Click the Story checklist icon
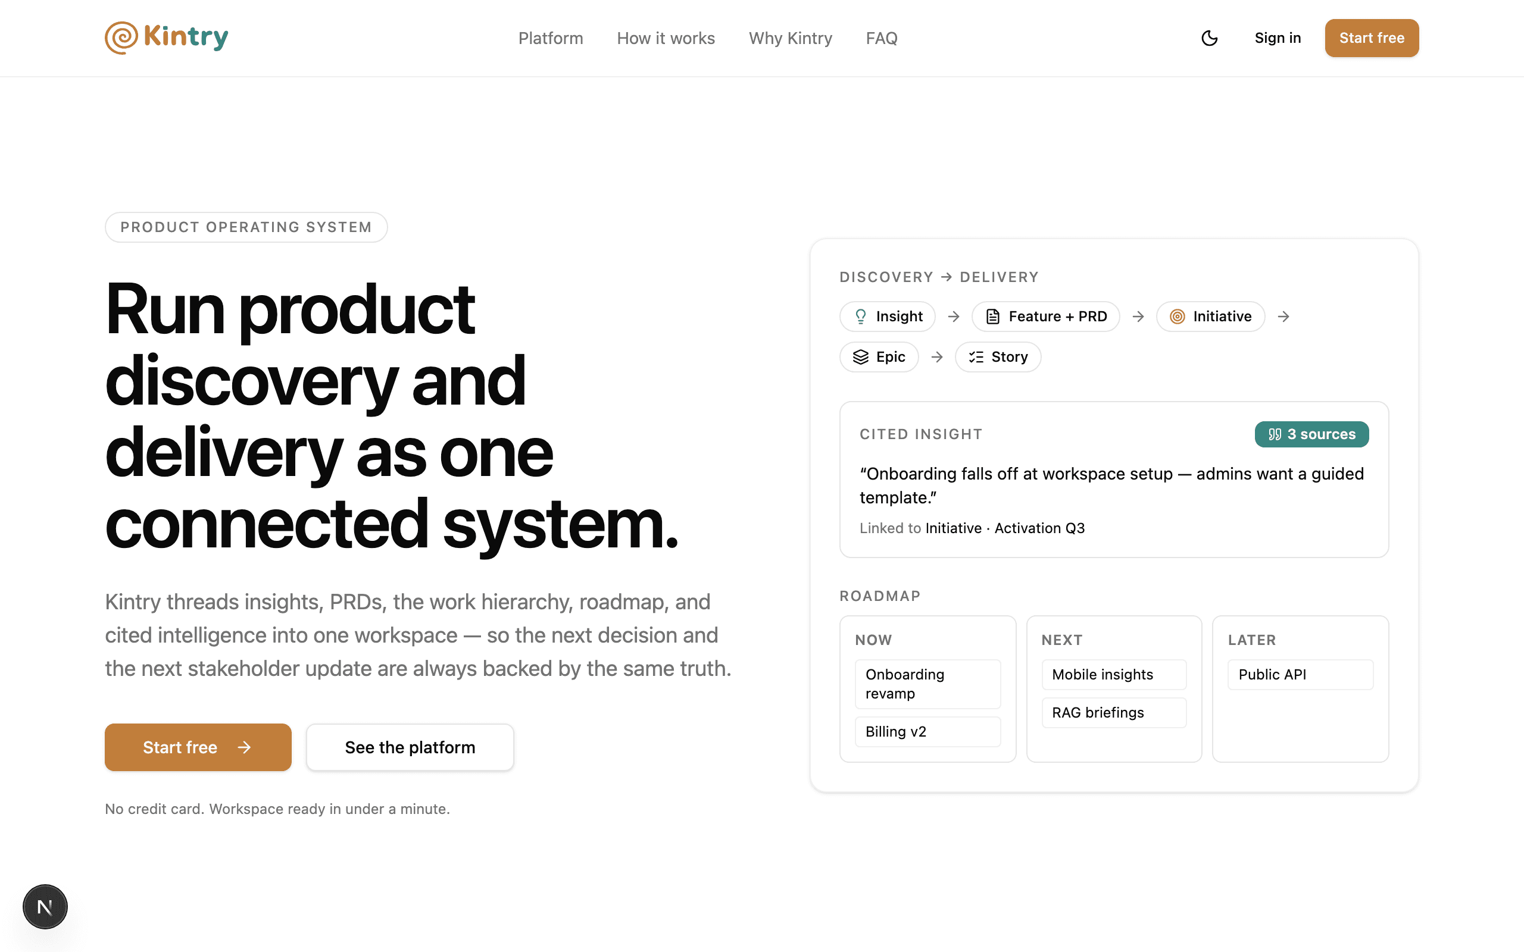The width and height of the screenshot is (1524, 952). coord(976,357)
